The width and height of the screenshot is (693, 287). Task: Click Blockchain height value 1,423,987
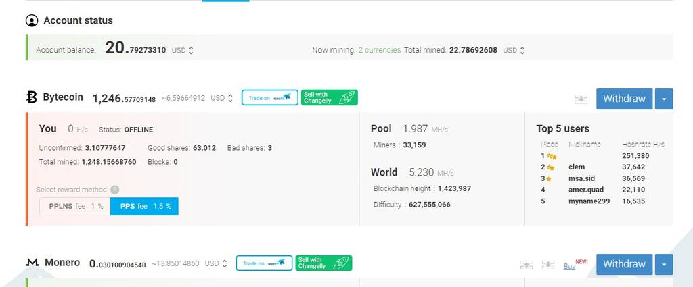click(x=454, y=188)
